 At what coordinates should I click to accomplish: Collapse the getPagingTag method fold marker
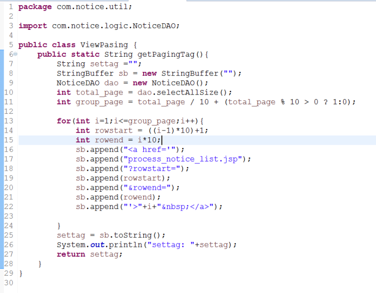point(15,54)
